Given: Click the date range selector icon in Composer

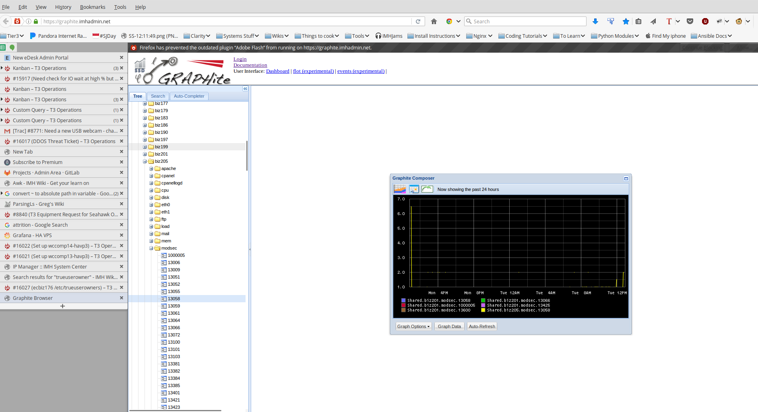Looking at the screenshot, I should (x=400, y=189).
